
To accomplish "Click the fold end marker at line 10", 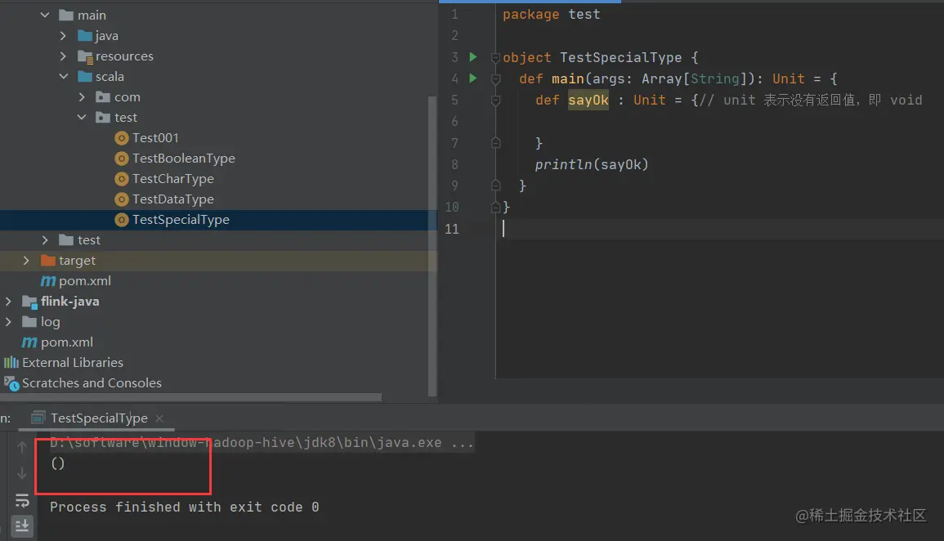I will [495, 208].
